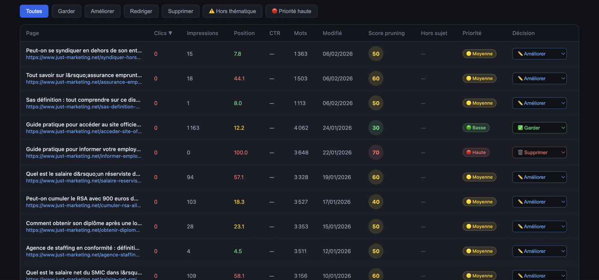Click position value 4.5

click(x=238, y=251)
